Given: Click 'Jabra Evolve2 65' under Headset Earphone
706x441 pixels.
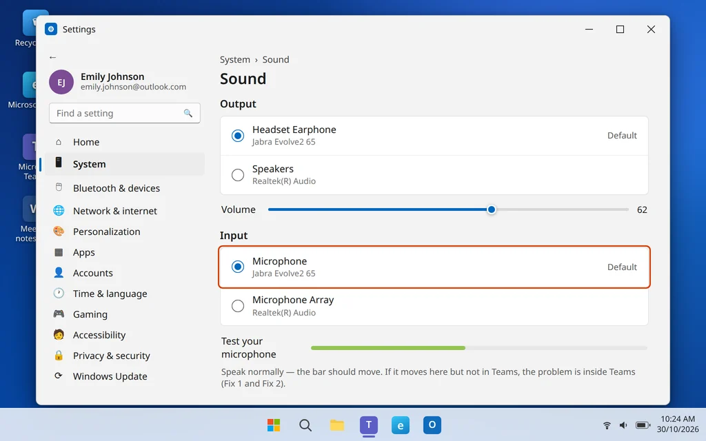Looking at the screenshot, I should [x=283, y=142].
